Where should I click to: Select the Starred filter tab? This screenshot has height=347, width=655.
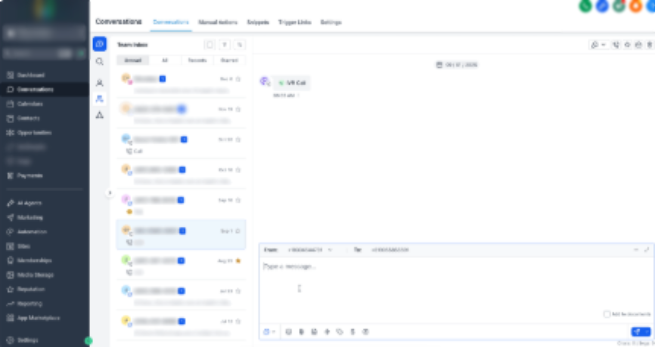click(x=229, y=60)
